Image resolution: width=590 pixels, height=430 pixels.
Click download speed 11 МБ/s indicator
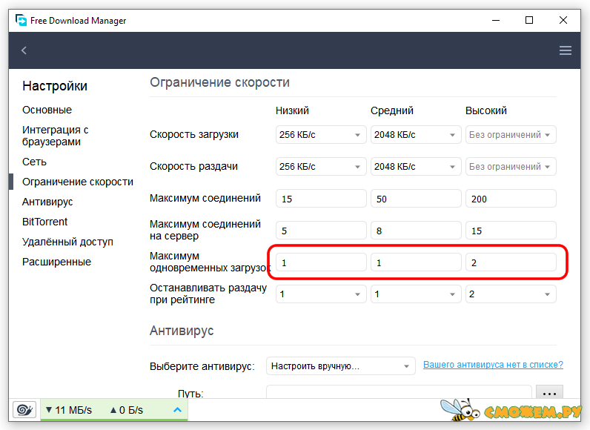(69, 410)
